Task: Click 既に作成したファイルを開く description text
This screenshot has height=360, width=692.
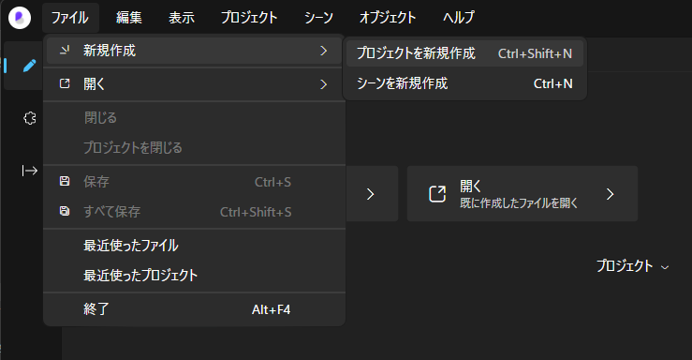Action: [519, 203]
